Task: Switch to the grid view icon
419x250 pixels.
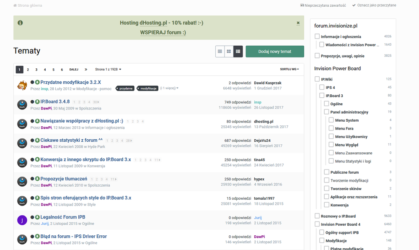Action: [x=229, y=52]
